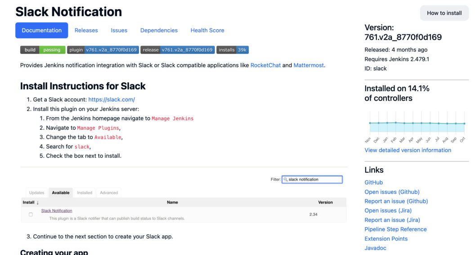Click the slack notification filter field
This screenshot has height=255, width=475.
click(312, 180)
